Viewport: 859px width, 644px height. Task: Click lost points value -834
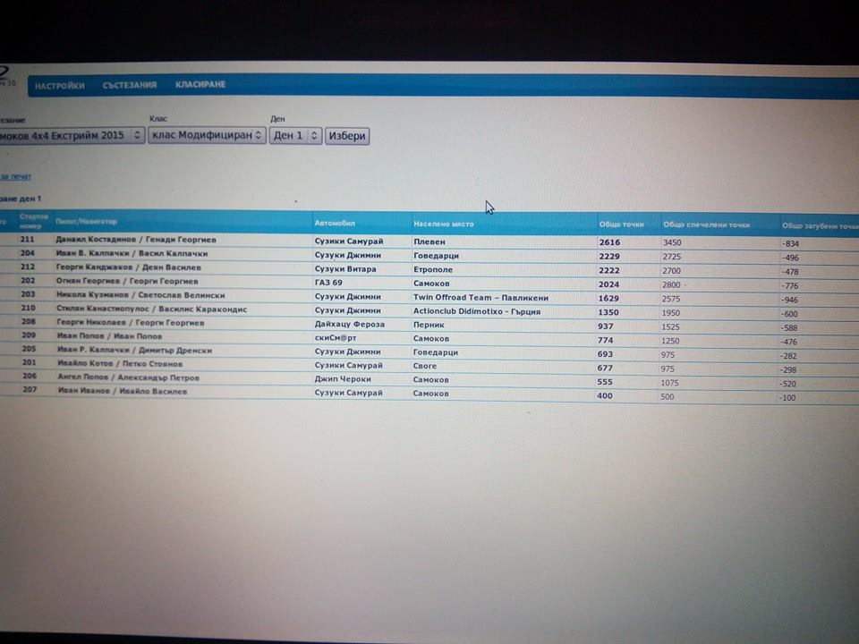click(x=790, y=243)
